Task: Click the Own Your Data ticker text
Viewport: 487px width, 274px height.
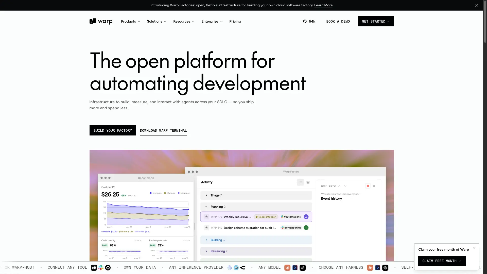Action: 140,268
